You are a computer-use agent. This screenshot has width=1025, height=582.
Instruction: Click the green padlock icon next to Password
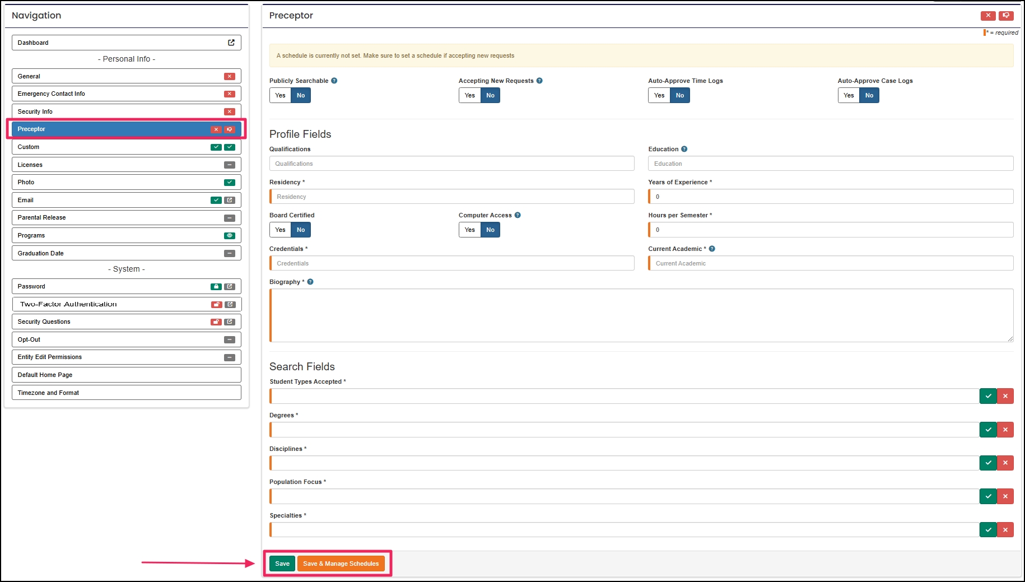(x=216, y=286)
